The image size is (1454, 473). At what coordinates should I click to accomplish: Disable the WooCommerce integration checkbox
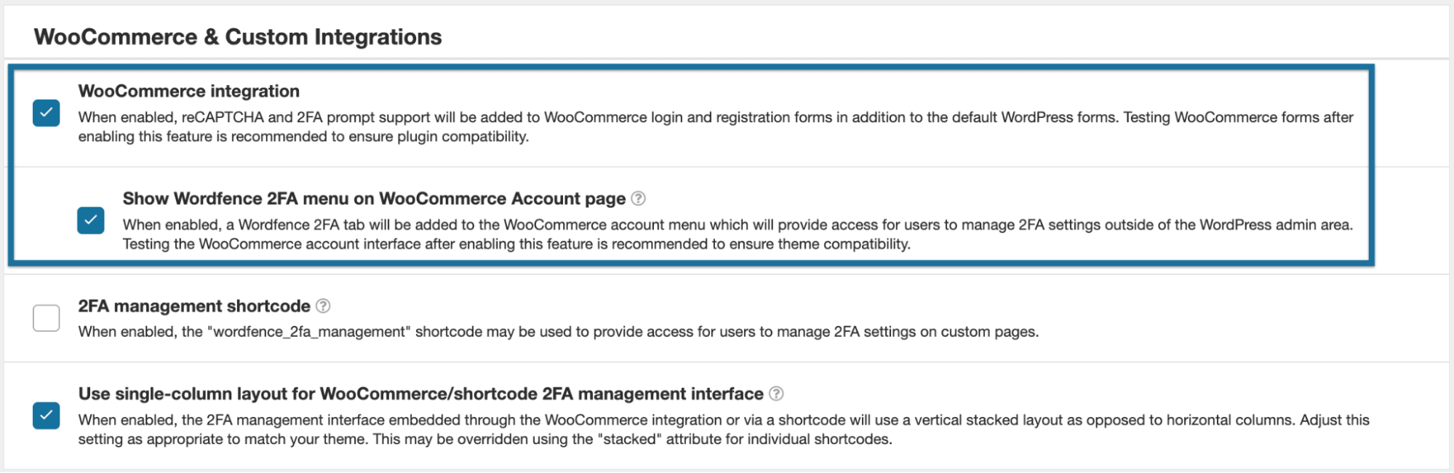coord(47,114)
